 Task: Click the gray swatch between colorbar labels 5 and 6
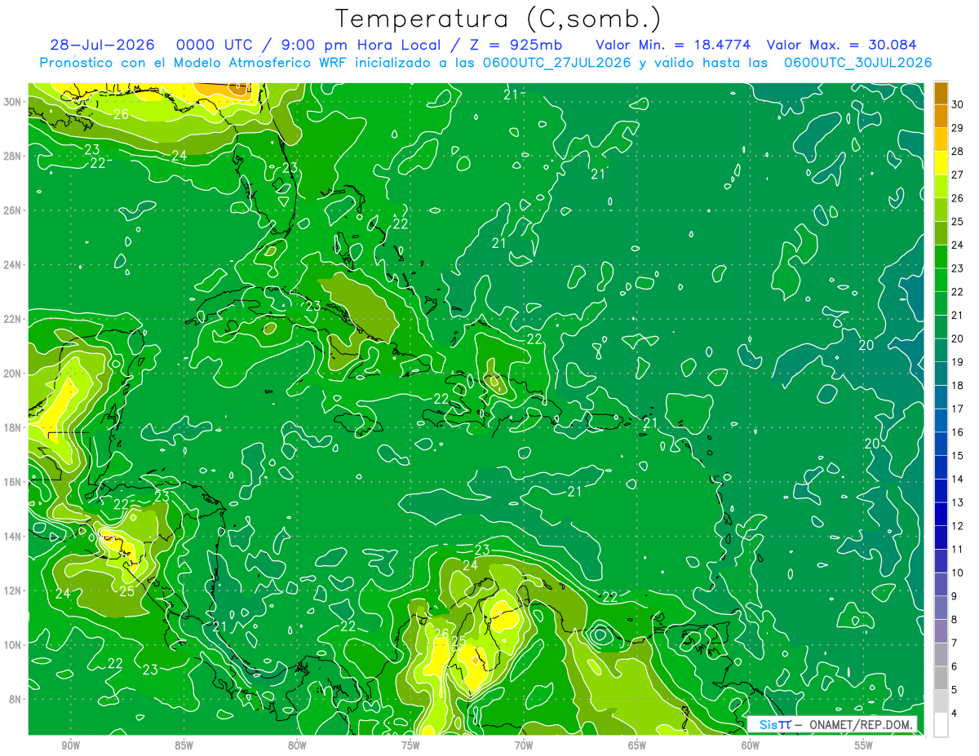pos(941,678)
